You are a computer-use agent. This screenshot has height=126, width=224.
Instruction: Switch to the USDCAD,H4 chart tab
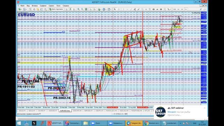pyautogui.click(x=124, y=111)
